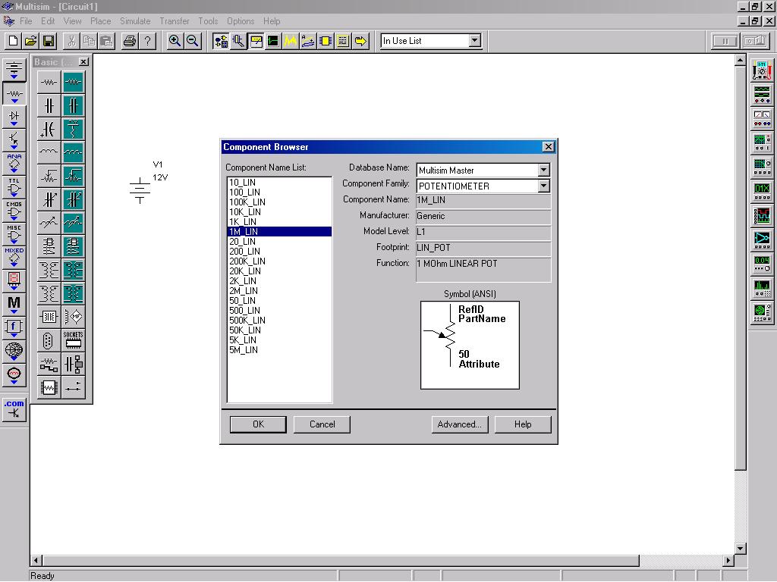Open the controls f-block components dropdown
777x582 pixels.
click(14, 327)
